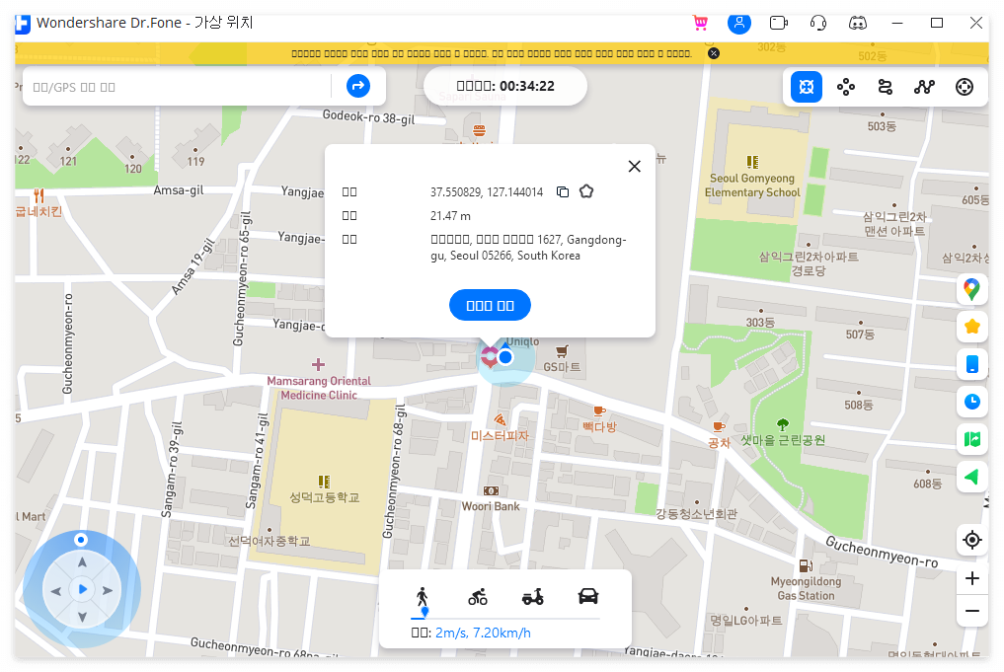The width and height of the screenshot is (1004, 672).
Task: Close the location info popup
Action: point(634,167)
